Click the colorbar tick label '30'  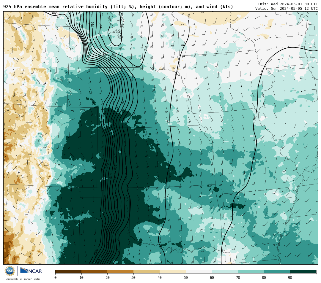(x=133, y=277)
